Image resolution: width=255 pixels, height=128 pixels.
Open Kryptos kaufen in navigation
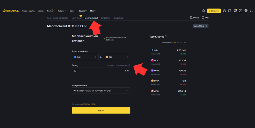[28, 11]
